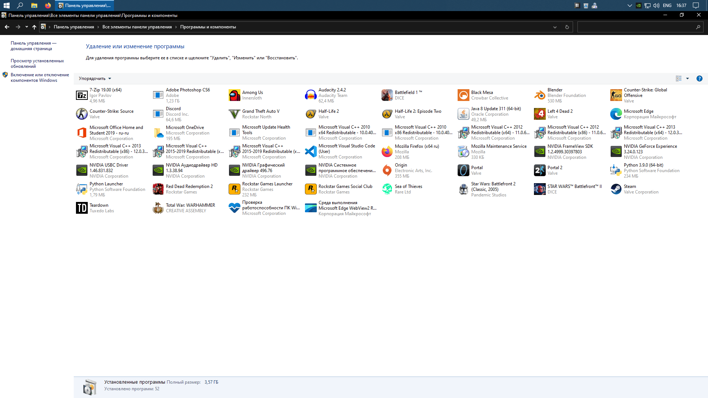
Task: Click the Grand Theft Auto V icon
Action: point(235,114)
